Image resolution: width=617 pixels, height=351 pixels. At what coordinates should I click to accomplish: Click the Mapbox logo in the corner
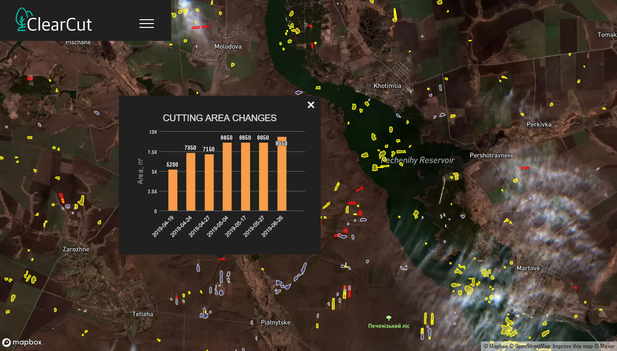pos(22,342)
